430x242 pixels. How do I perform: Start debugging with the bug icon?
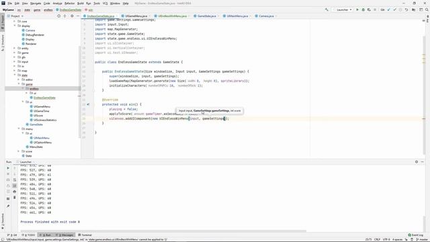click(363, 9)
